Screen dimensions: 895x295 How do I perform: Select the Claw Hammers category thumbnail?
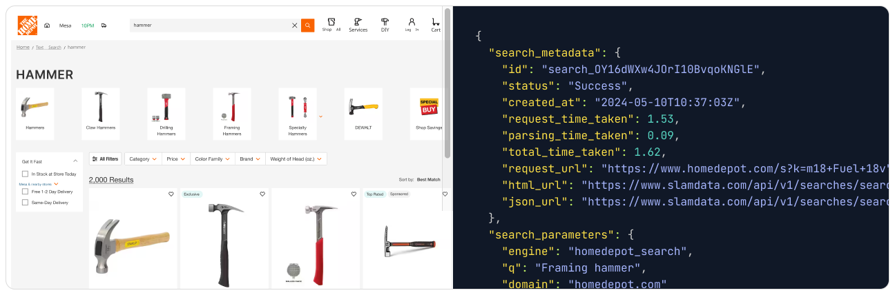click(x=100, y=109)
